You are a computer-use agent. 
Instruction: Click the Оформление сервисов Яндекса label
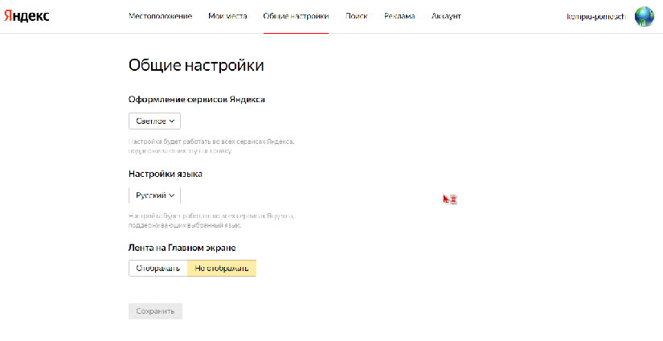[197, 100]
